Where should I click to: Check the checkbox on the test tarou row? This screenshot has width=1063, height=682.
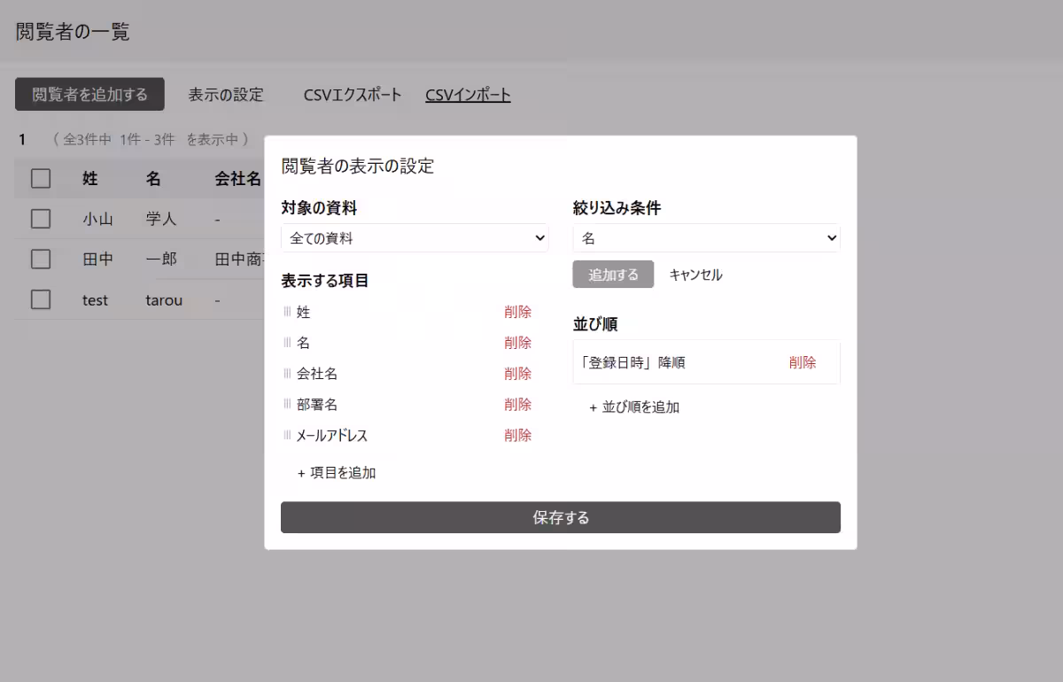(x=40, y=299)
